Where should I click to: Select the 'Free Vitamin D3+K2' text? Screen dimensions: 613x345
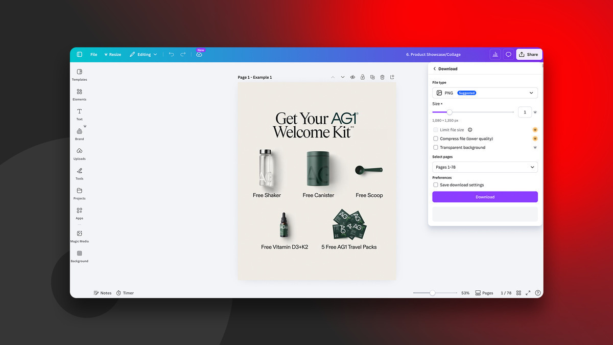click(x=285, y=247)
